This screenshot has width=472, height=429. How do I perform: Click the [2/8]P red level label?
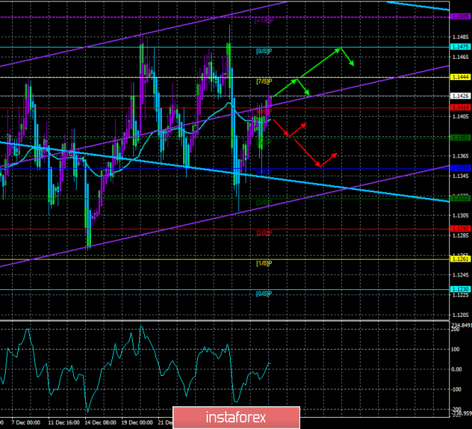pos(263,233)
